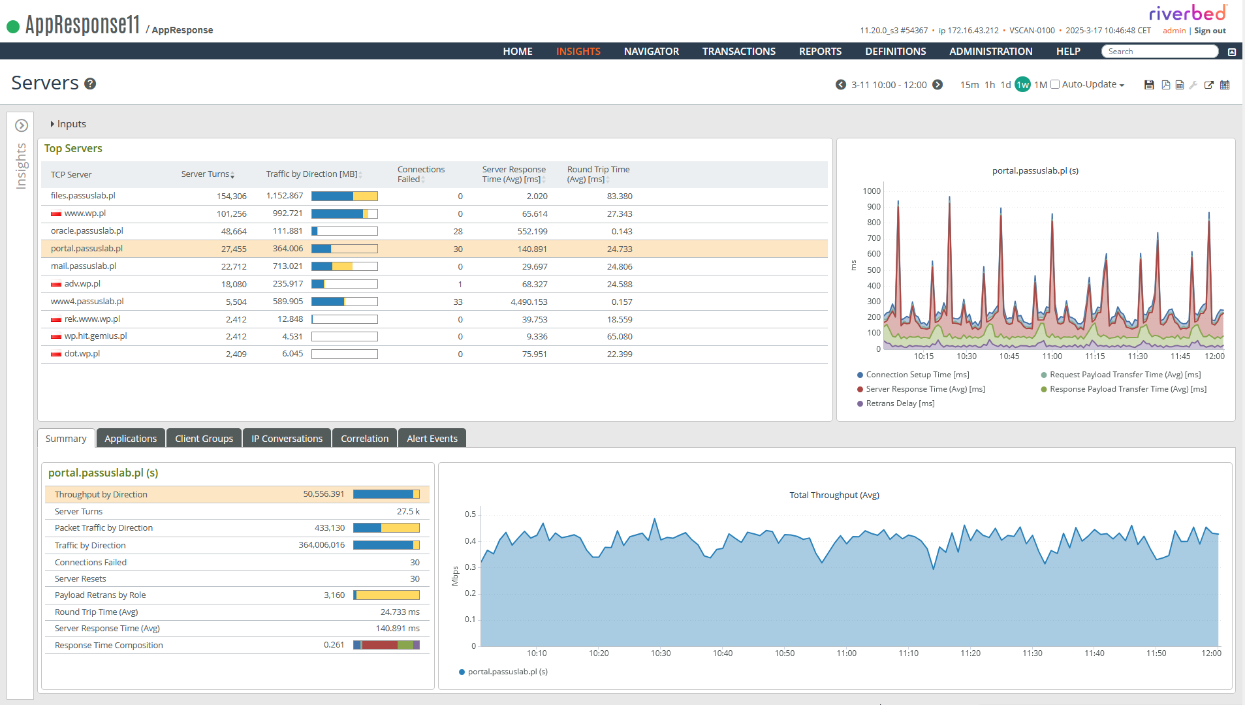Open the NAVIGATOR menu

[651, 52]
